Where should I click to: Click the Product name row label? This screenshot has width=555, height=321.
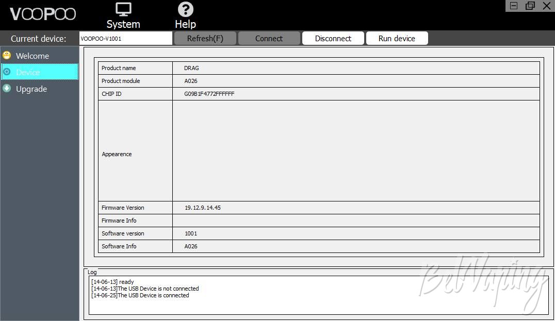click(x=119, y=68)
